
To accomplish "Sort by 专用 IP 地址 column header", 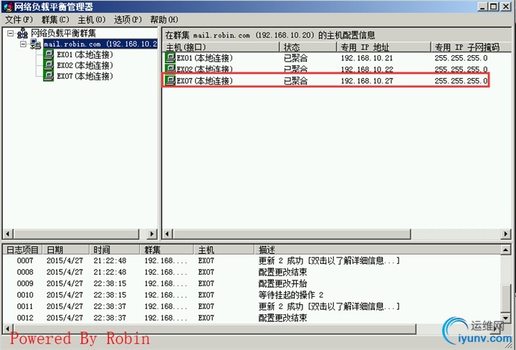I will (x=383, y=47).
